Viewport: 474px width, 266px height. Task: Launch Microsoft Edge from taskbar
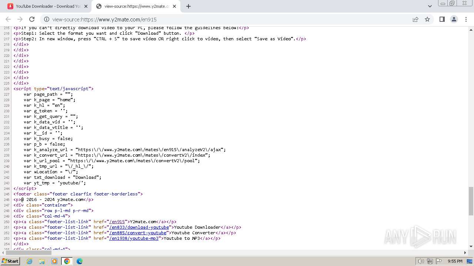coord(80,261)
